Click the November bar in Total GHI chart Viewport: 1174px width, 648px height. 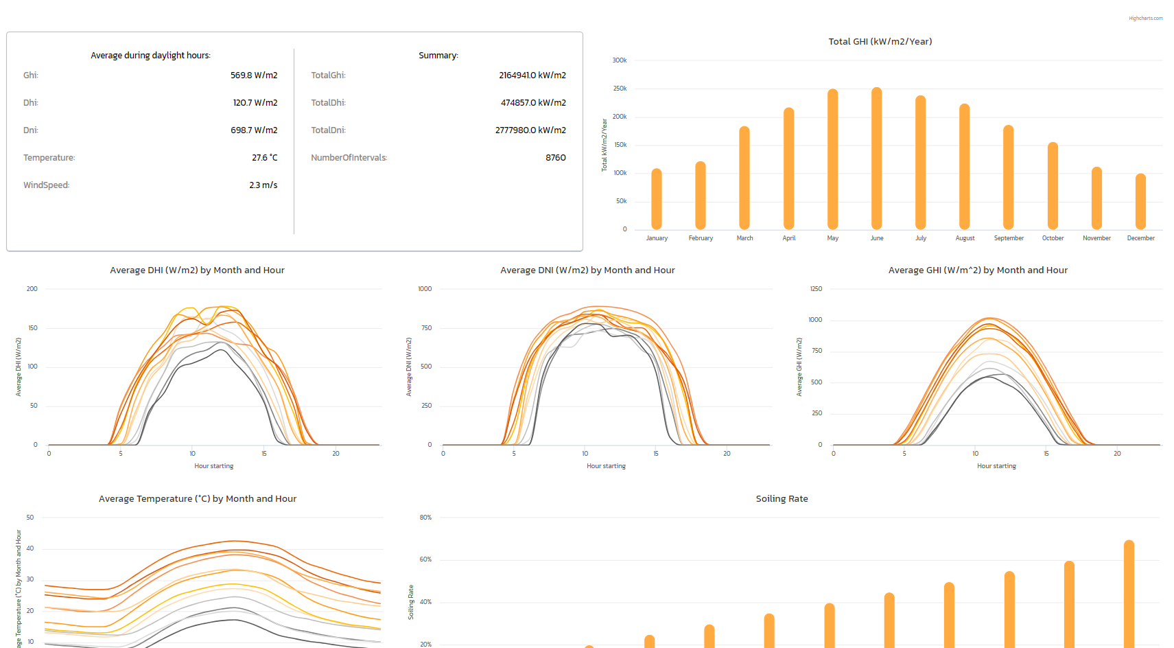pyautogui.click(x=1096, y=198)
